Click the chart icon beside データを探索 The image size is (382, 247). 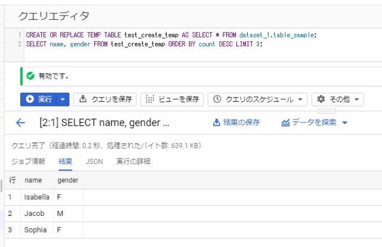pos(285,123)
